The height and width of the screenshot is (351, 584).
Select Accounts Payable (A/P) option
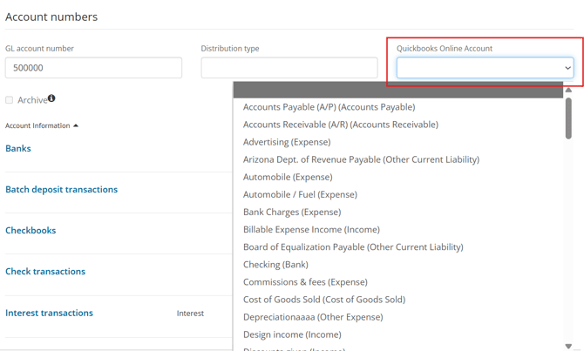tap(329, 107)
